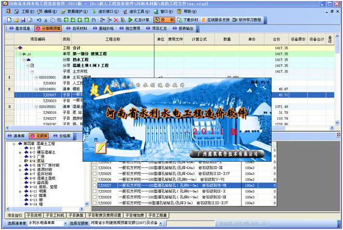Check the box for highlighted row TJ20027
Image resolution: width=343 pixels, height=230 pixels.
coord(95,185)
